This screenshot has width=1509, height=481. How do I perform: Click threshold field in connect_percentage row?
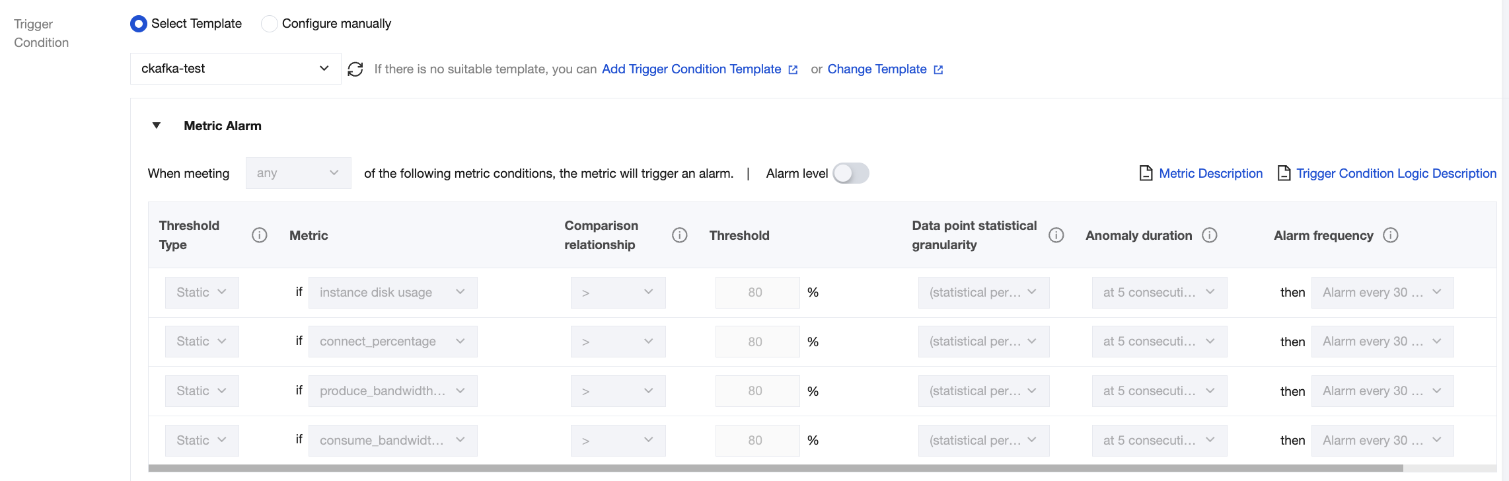point(756,342)
